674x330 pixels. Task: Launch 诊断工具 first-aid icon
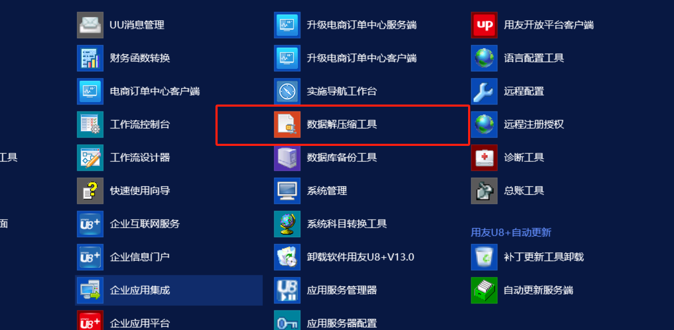[484, 158]
